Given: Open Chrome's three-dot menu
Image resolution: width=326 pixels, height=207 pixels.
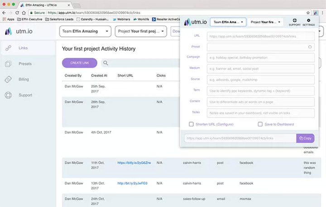Looking at the screenshot, I should 322,13.
